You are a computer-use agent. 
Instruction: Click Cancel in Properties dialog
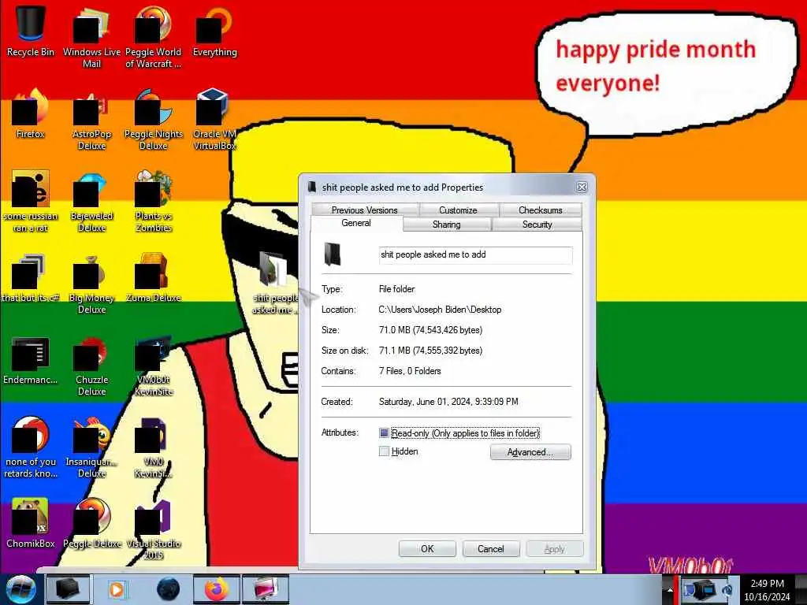(x=491, y=549)
